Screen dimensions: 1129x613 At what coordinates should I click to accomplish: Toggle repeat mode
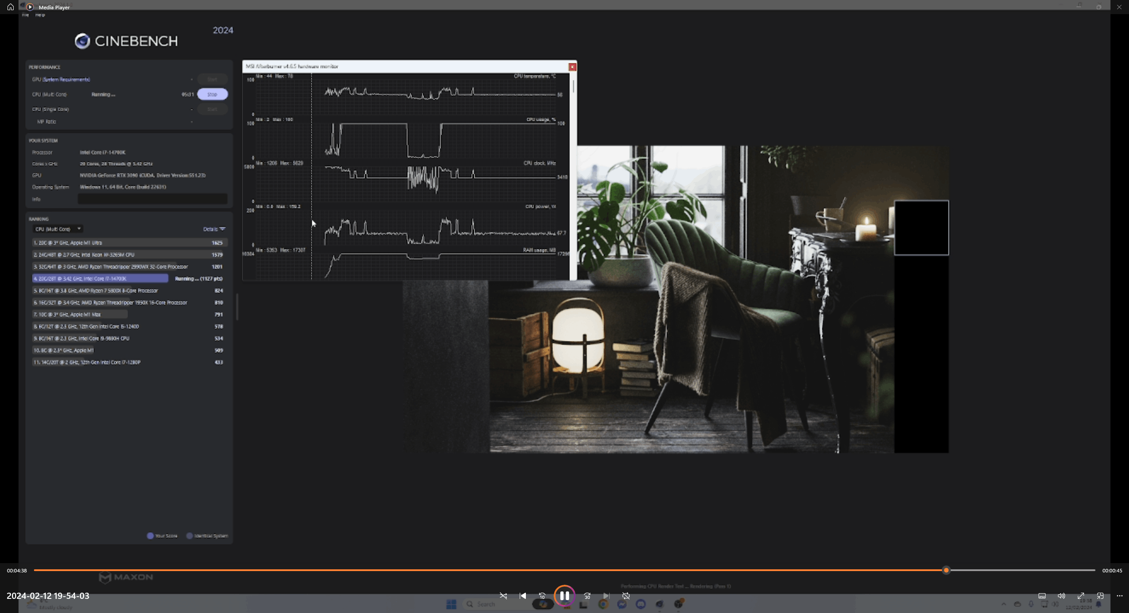tap(626, 596)
